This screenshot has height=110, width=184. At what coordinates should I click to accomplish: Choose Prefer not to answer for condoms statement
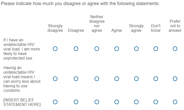coord(175,79)
